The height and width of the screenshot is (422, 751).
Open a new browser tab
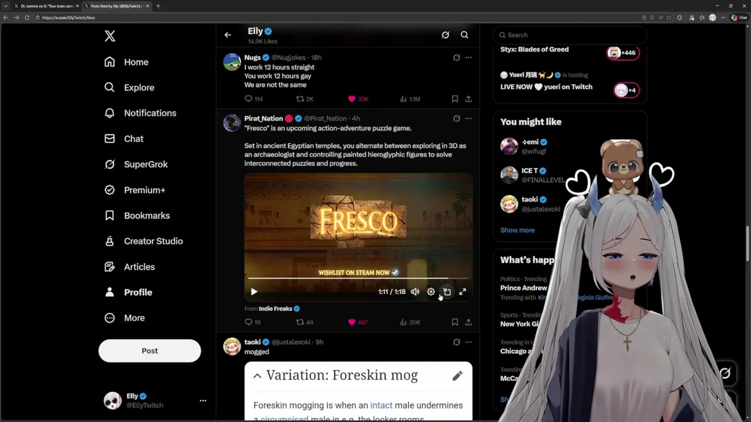pos(158,6)
